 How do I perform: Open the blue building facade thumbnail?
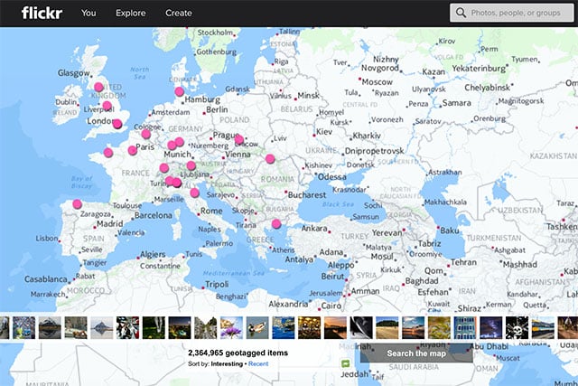[x=465, y=327]
